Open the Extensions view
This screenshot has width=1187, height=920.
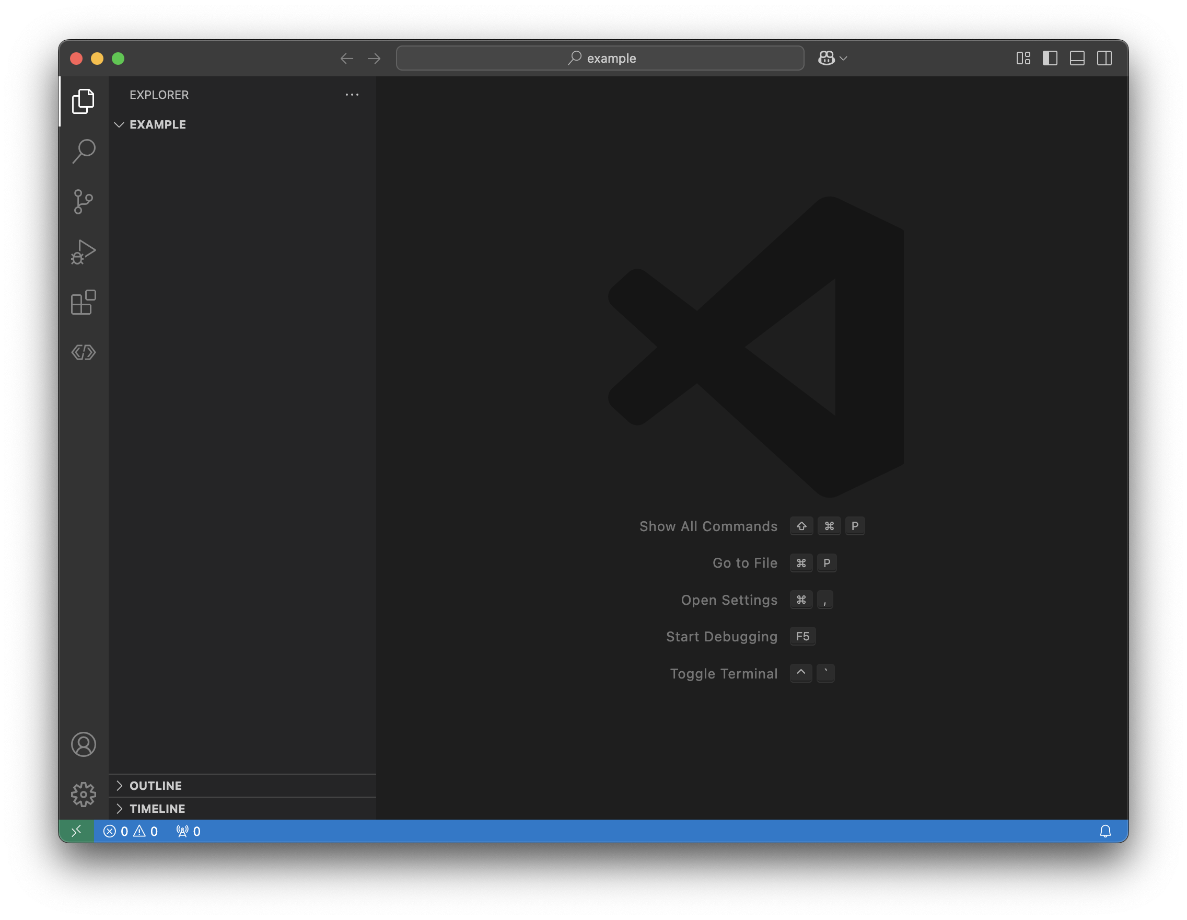point(83,302)
